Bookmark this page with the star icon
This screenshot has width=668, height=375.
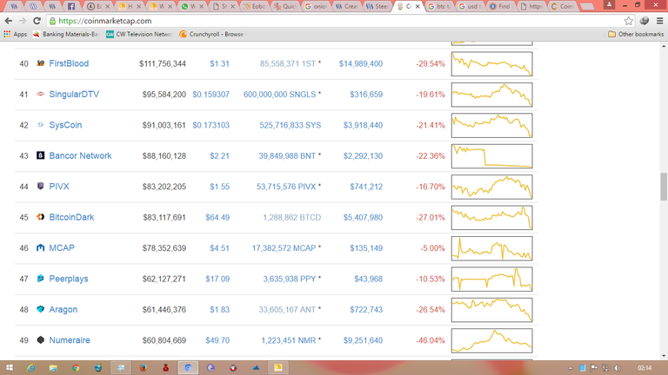[628, 21]
